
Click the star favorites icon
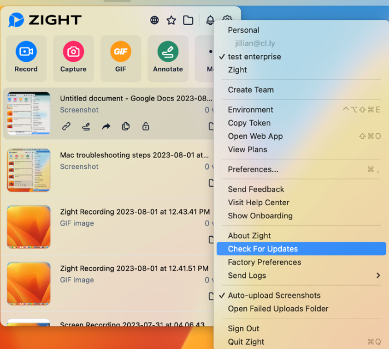pos(171,20)
